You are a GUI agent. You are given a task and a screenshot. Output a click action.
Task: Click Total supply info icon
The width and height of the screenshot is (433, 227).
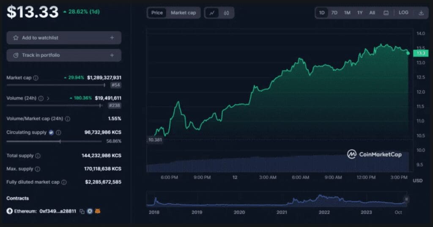coord(38,156)
